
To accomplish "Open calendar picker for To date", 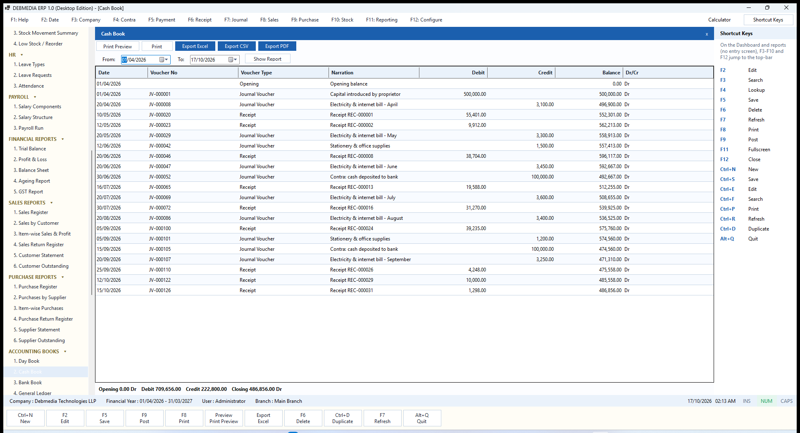I will (231, 59).
